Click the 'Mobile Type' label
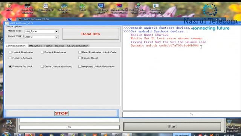The image size is (241, 136). pos(15,31)
